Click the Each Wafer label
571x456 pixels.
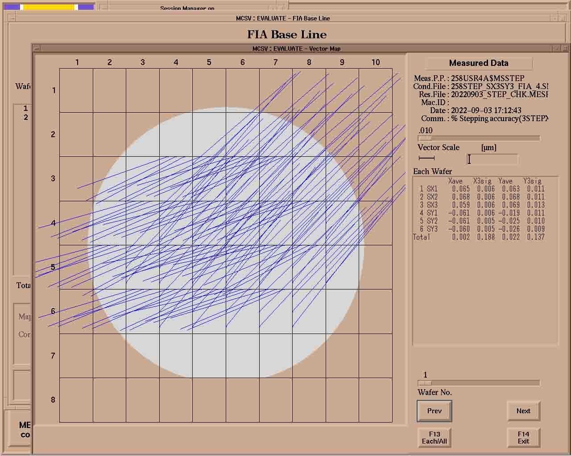coord(432,171)
